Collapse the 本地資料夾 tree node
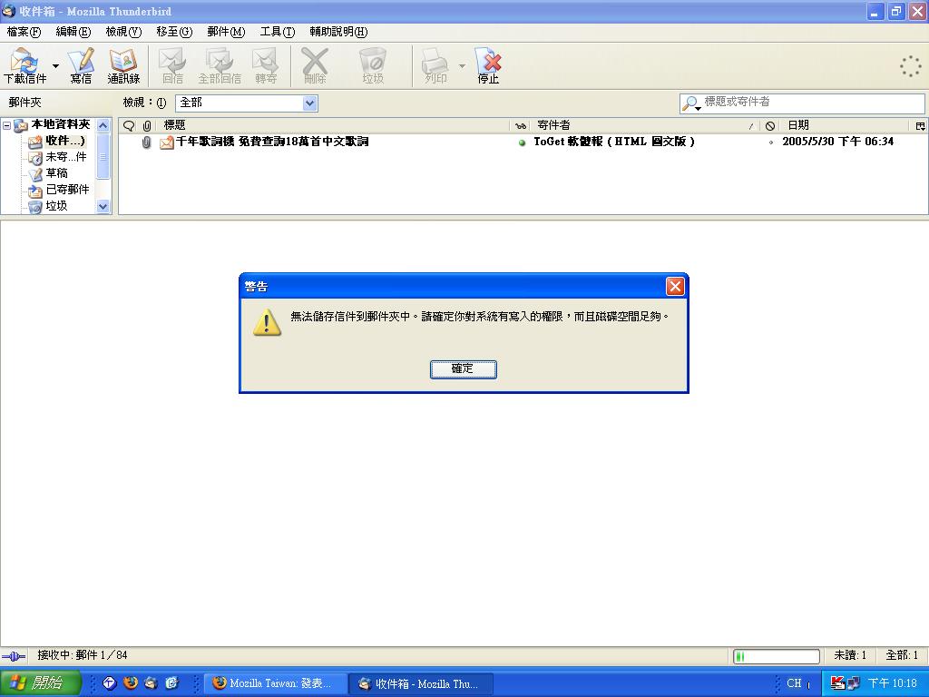Image resolution: width=929 pixels, height=697 pixels. coord(6,125)
